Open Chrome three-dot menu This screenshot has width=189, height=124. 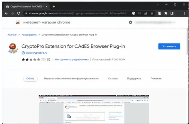point(184,13)
